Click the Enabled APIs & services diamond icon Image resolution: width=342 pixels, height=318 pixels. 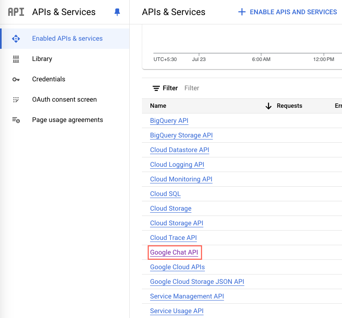16,39
